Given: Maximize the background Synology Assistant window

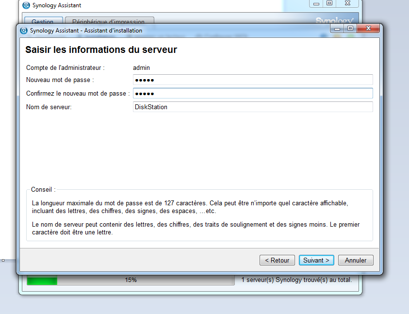Looking at the screenshot, I should coord(330,3).
